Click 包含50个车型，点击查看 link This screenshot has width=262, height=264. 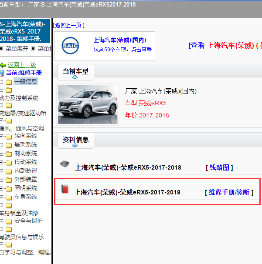point(122,50)
